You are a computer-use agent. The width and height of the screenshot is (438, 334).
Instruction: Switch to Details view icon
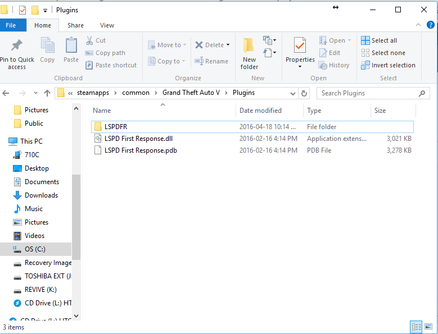(x=416, y=327)
